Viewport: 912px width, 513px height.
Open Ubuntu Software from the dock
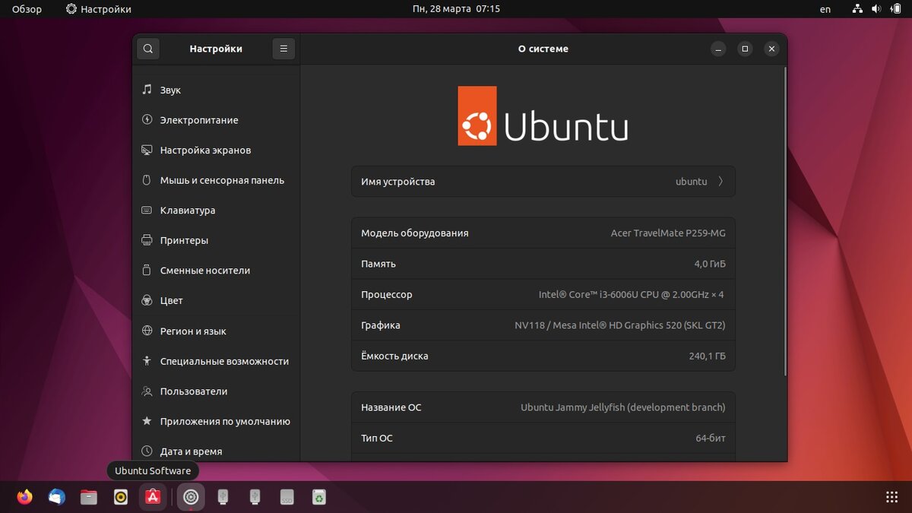point(153,497)
